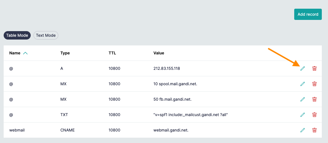The image size is (328, 143).
Task: Edit the webmail CNAME record
Action: [302, 130]
